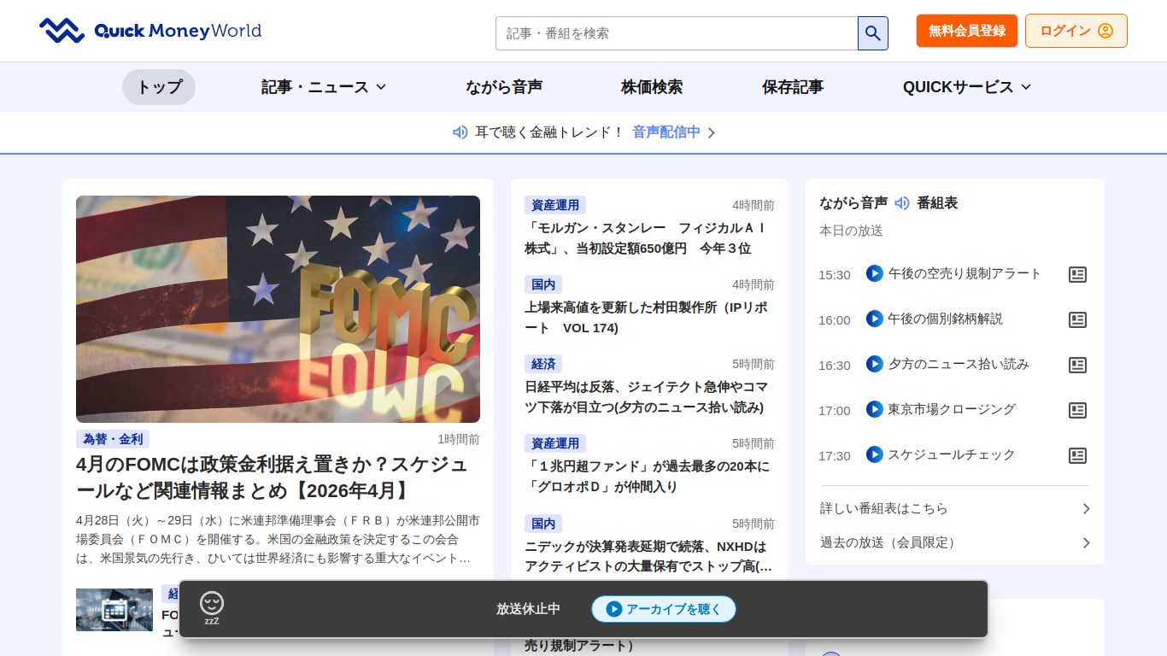Image resolution: width=1167 pixels, height=656 pixels.
Task: Click the speaker icon next to 耳で聴く金融トレンド
Action: coord(460,132)
